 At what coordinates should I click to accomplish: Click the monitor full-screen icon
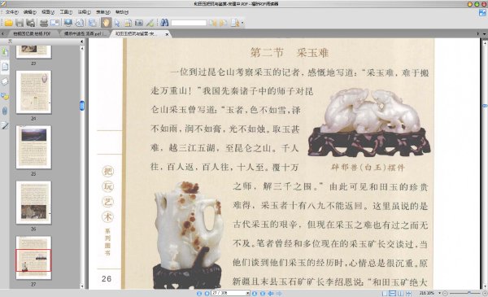[x=68, y=23]
